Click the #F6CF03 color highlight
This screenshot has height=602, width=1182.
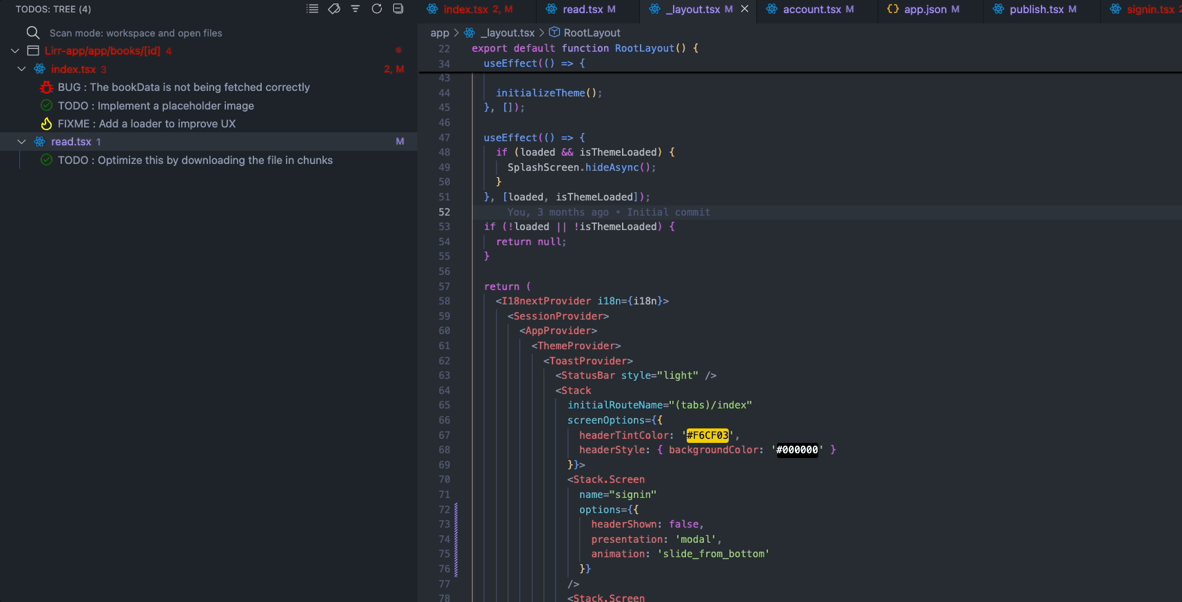point(707,435)
